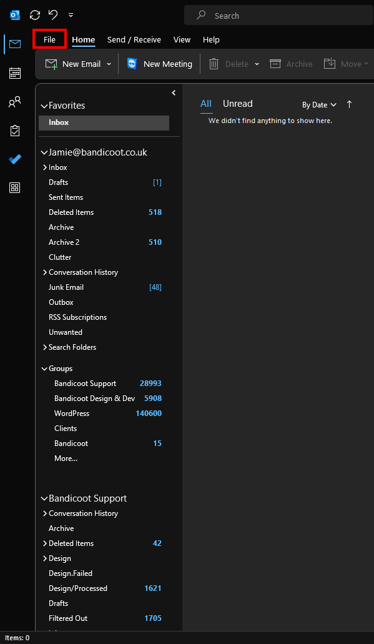Image resolution: width=374 pixels, height=644 pixels.
Task: Expand Deleted Items showing 42
Action: 45,543
